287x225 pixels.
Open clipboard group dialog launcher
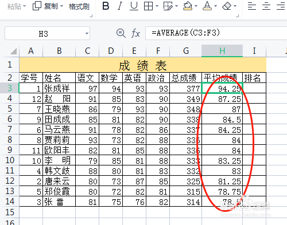[91, 16]
